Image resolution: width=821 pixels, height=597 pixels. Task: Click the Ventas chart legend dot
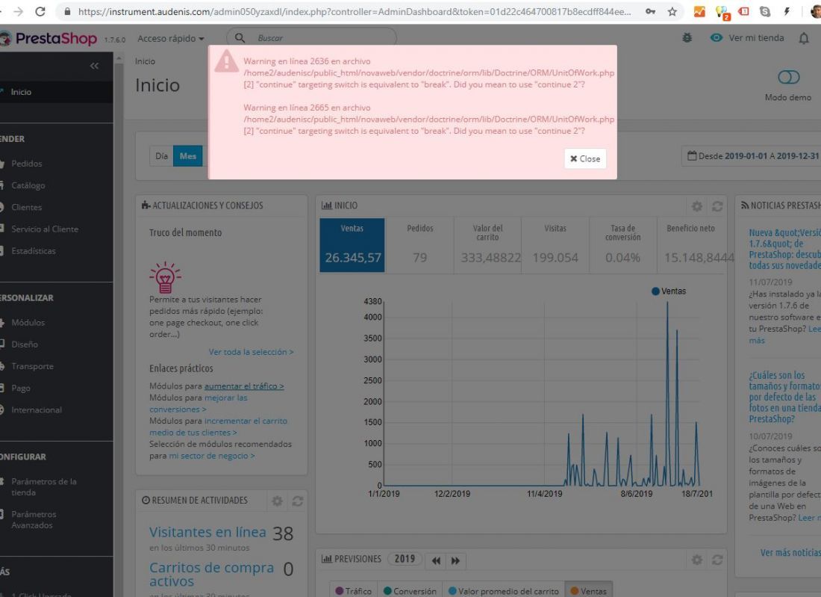[655, 291]
